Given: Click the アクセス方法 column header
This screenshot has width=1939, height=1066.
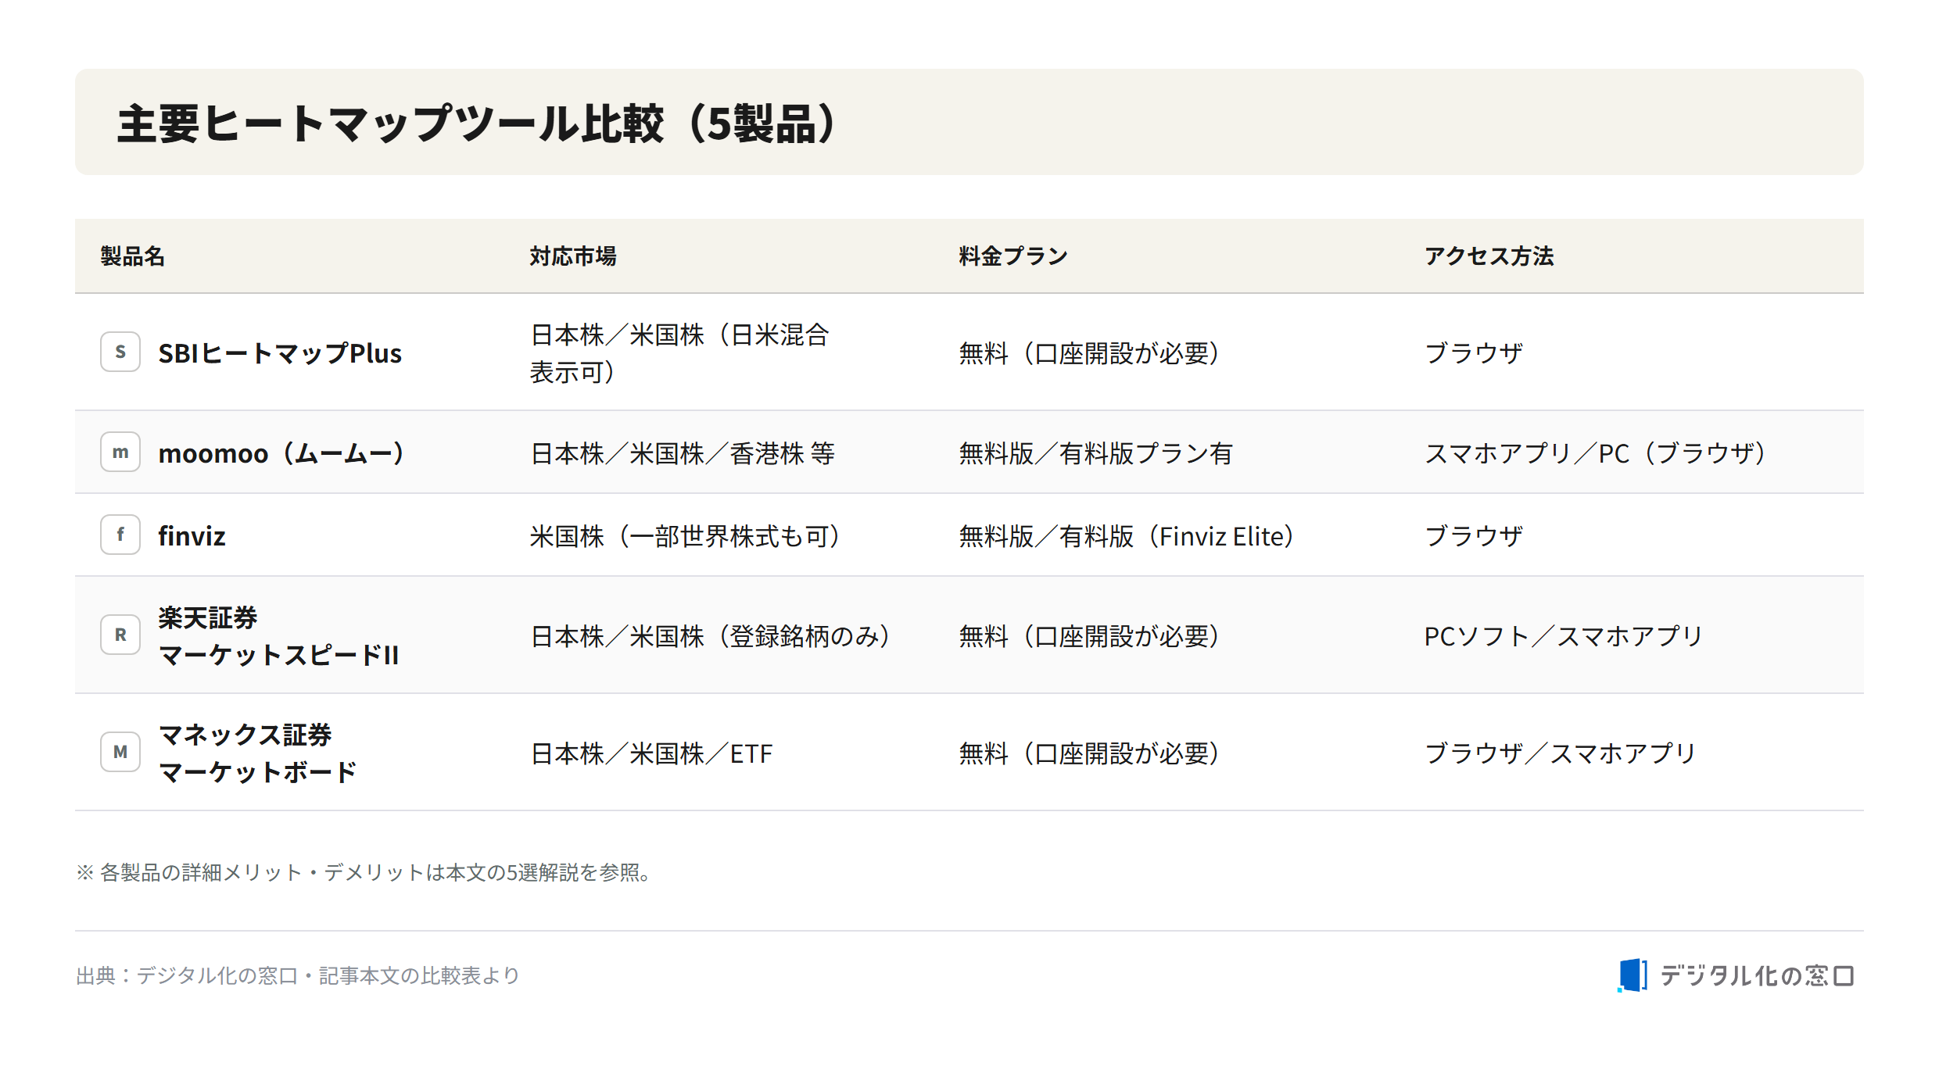Looking at the screenshot, I should [1489, 256].
